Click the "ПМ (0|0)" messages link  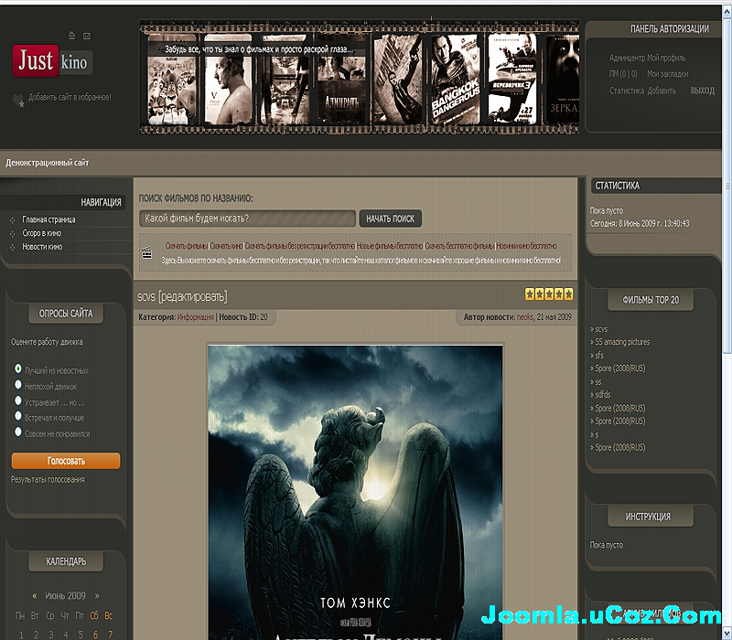[623, 74]
